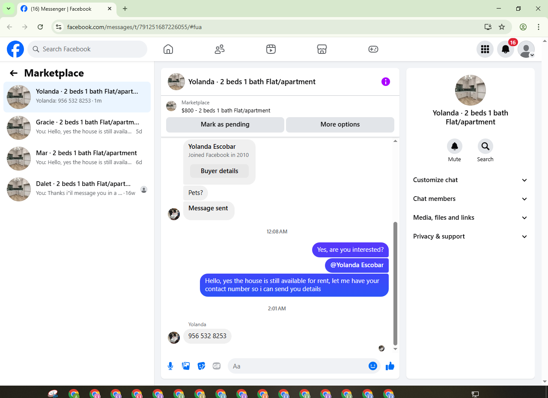
Task: Click the 'Yes, are you interested?' message
Action: [x=350, y=250]
